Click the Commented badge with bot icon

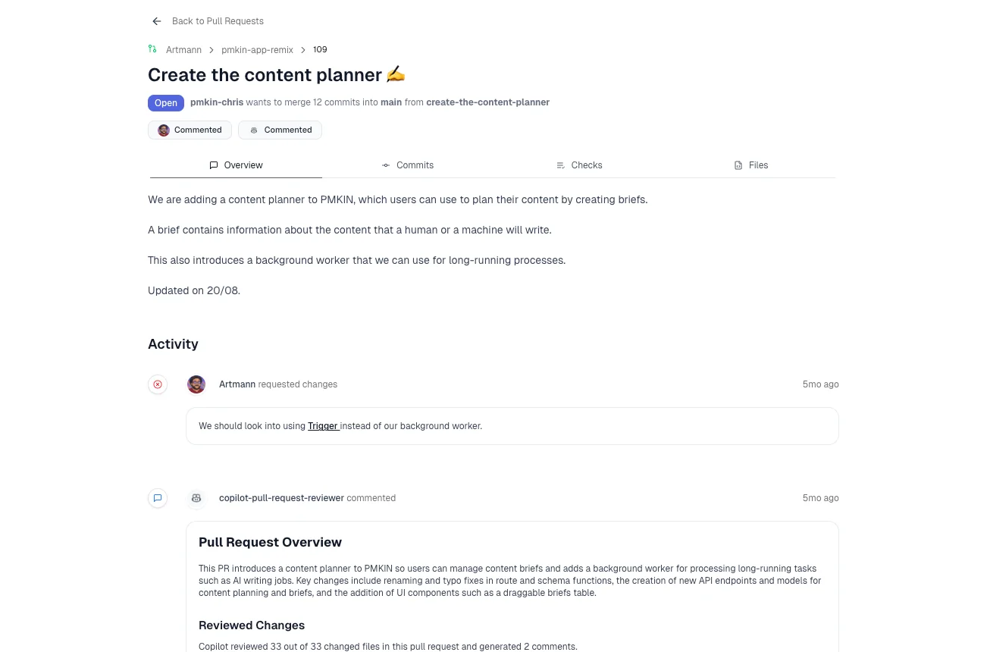pyautogui.click(x=280, y=130)
